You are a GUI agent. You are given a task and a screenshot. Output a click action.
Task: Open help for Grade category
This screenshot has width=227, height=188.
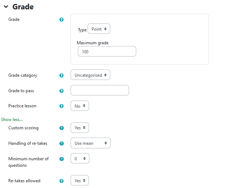pyautogui.click(x=61, y=76)
